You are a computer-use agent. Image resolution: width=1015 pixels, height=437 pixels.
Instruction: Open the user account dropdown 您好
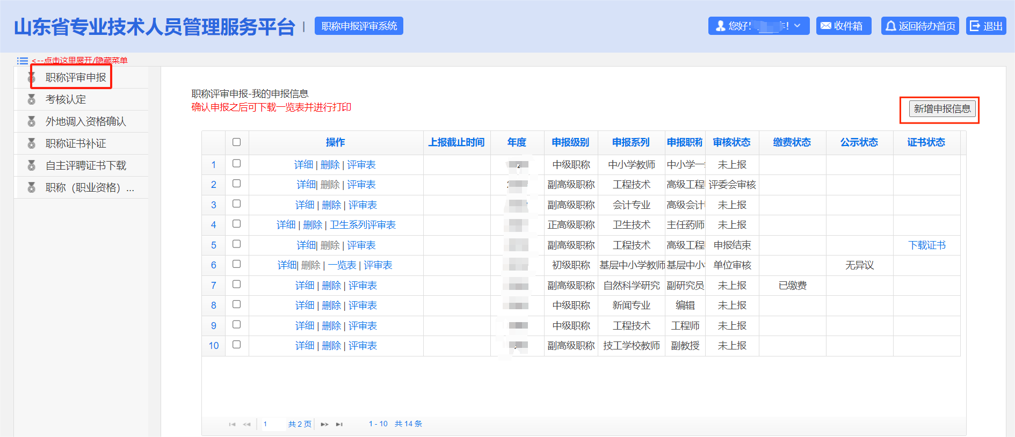758,26
